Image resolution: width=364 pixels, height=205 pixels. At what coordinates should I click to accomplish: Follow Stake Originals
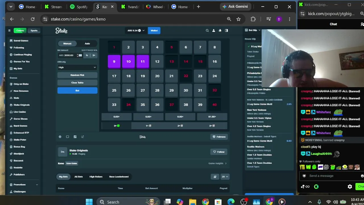tap(219, 152)
